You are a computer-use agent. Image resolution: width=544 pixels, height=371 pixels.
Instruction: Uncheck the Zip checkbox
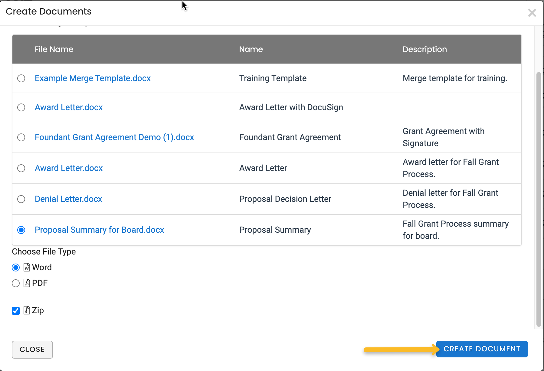(15, 310)
